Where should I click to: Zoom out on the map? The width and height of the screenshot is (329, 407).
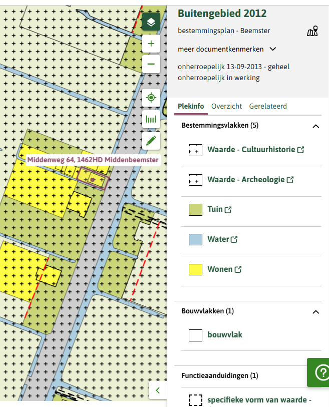pos(151,64)
